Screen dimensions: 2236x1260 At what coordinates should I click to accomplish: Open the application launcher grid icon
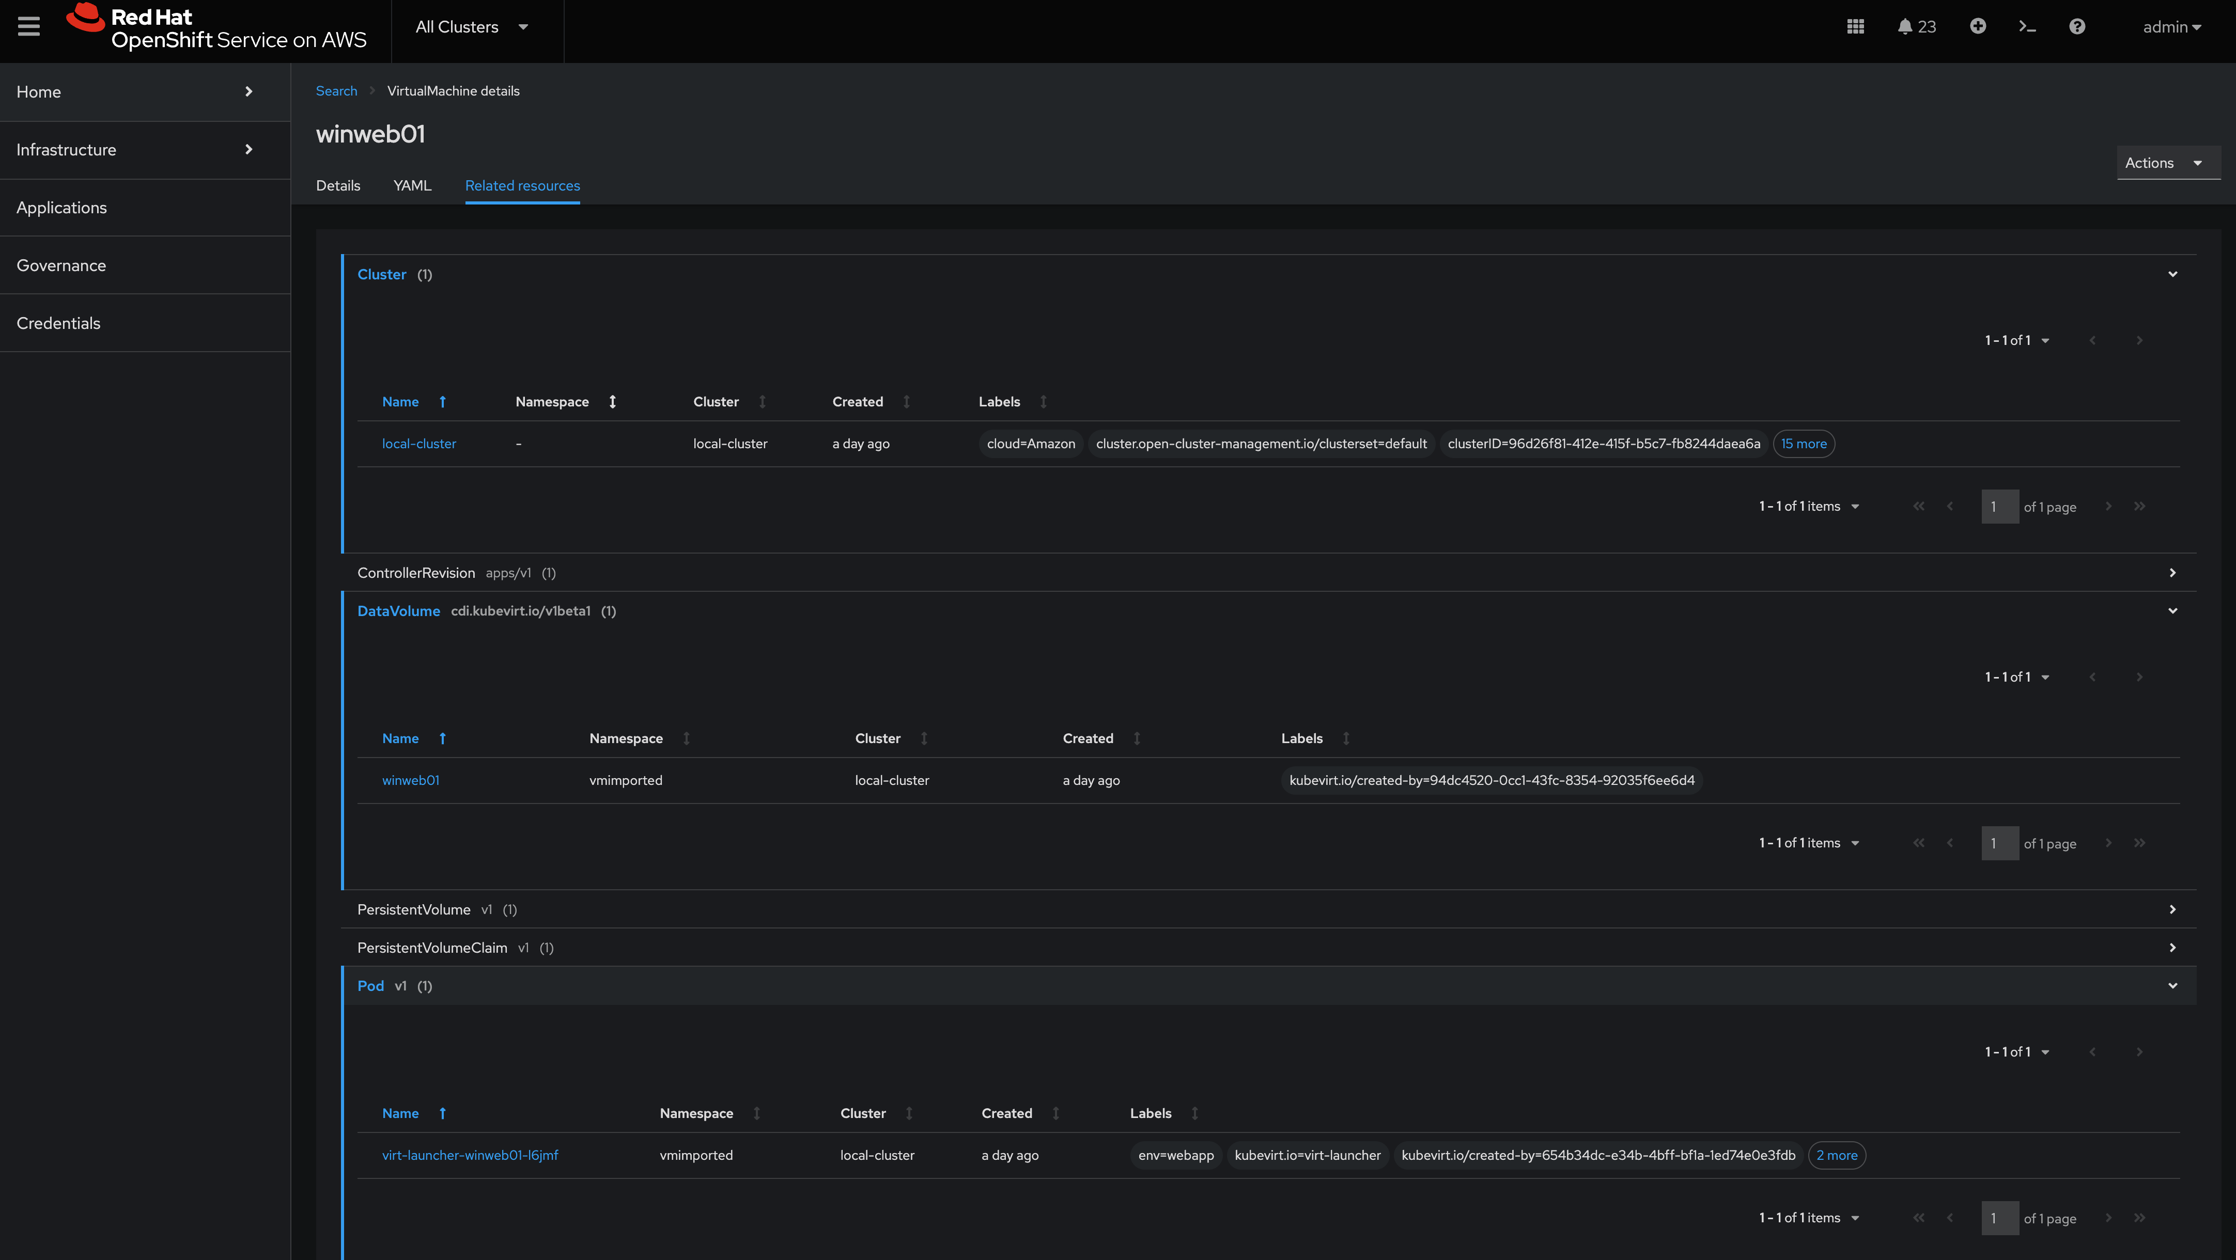click(1855, 27)
